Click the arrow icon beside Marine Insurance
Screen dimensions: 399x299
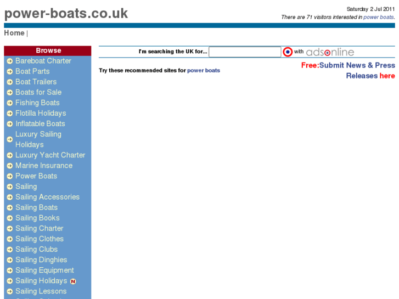(10, 166)
